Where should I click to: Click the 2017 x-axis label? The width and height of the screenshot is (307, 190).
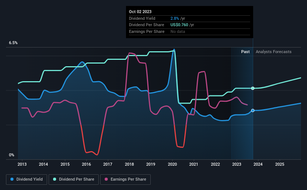tap(108, 164)
